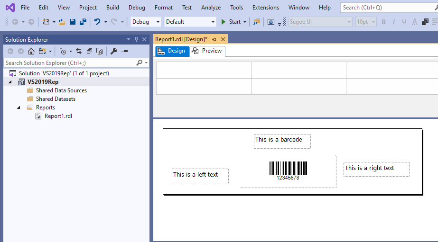Collapse the Reports folder node
The width and height of the screenshot is (438, 242).
(19, 108)
